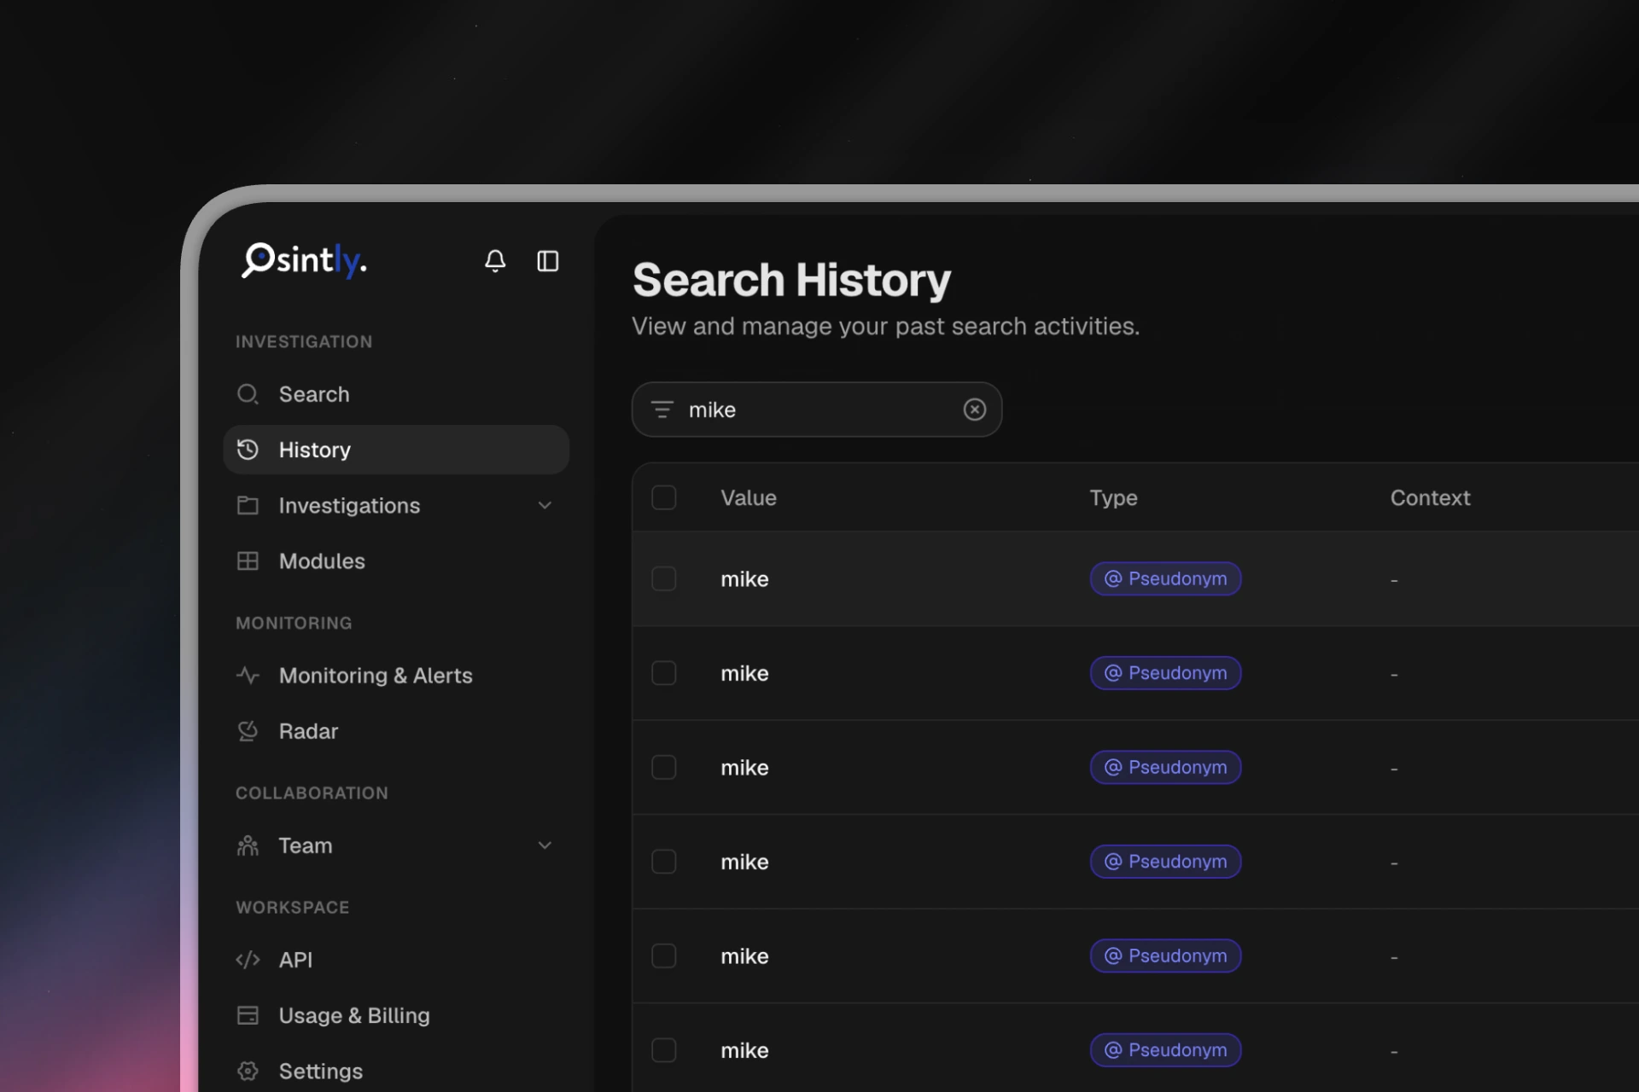Screen dimensions: 1639x1092
Task: Open the Modules page
Action: [396, 561]
